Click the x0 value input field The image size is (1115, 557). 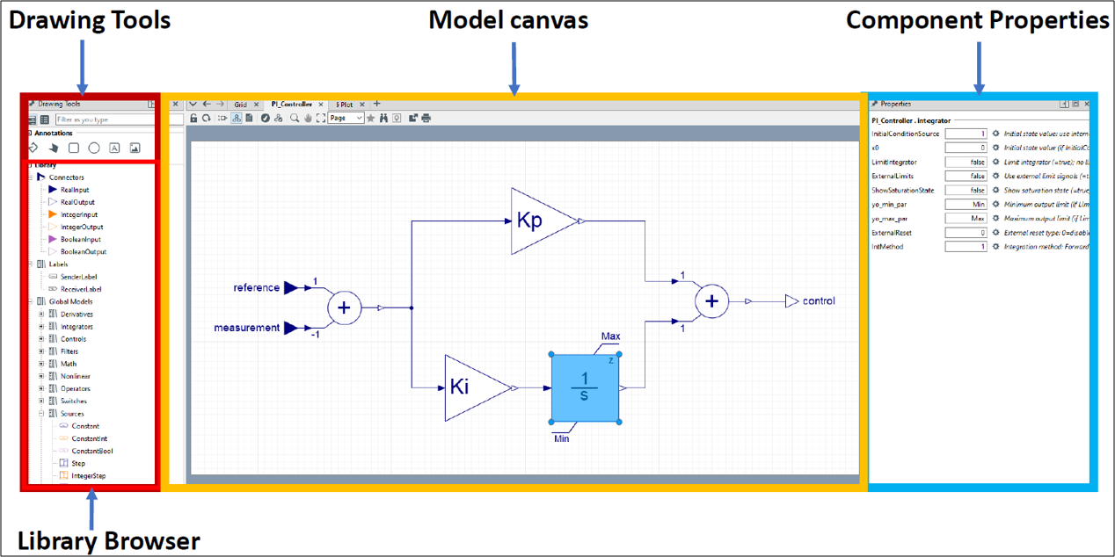pos(966,148)
